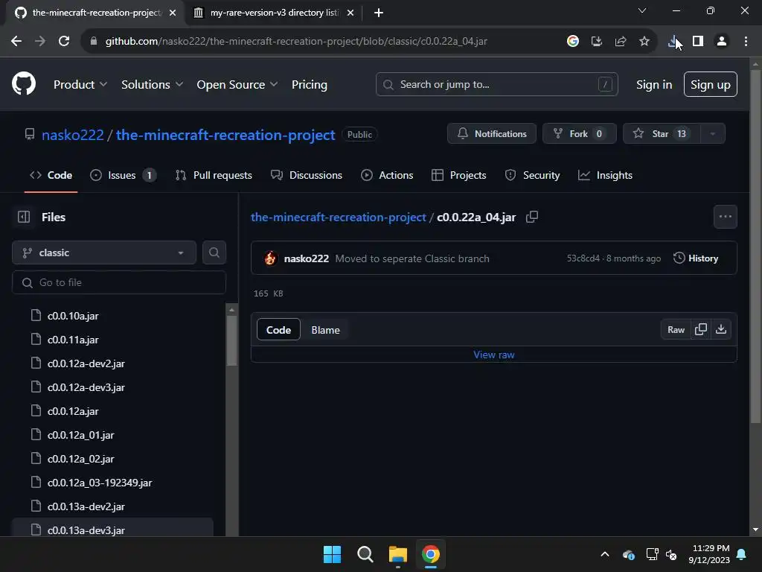Show hidden system tray icons

(x=605, y=554)
